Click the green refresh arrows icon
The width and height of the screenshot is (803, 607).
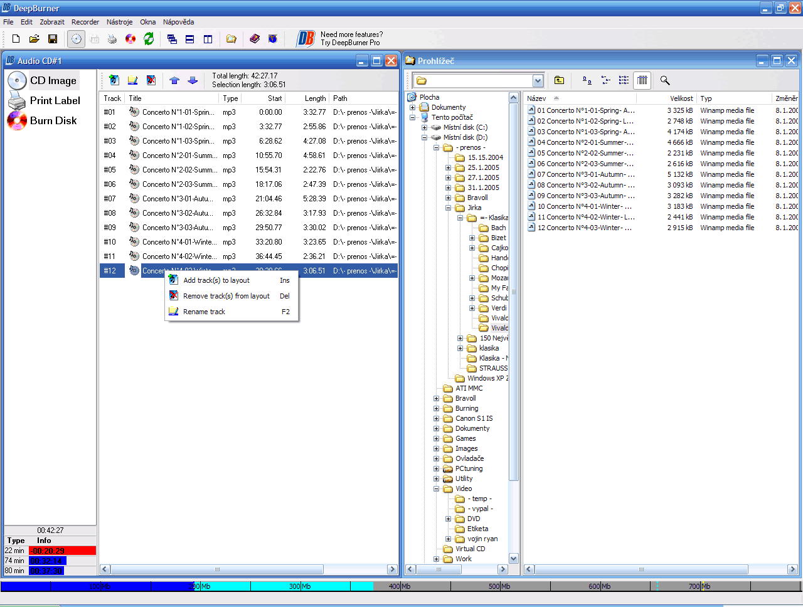[149, 39]
